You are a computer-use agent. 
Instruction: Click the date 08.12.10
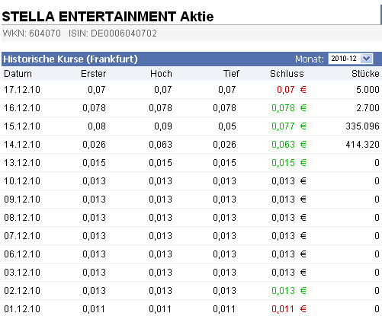[x=22, y=218]
